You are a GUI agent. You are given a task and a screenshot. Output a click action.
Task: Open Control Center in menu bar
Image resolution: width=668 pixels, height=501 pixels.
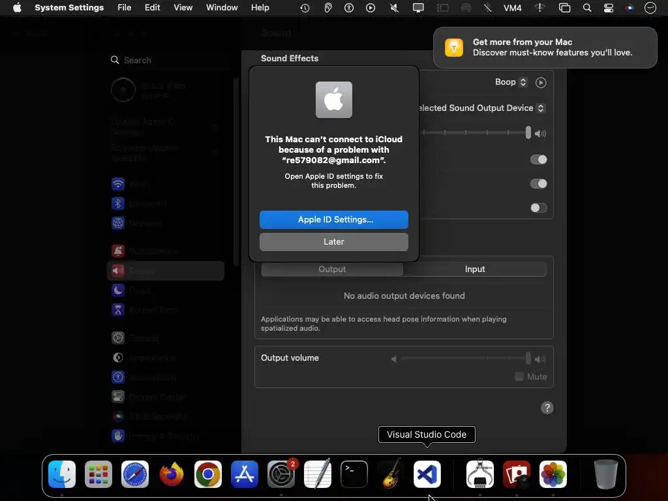pyautogui.click(x=609, y=8)
